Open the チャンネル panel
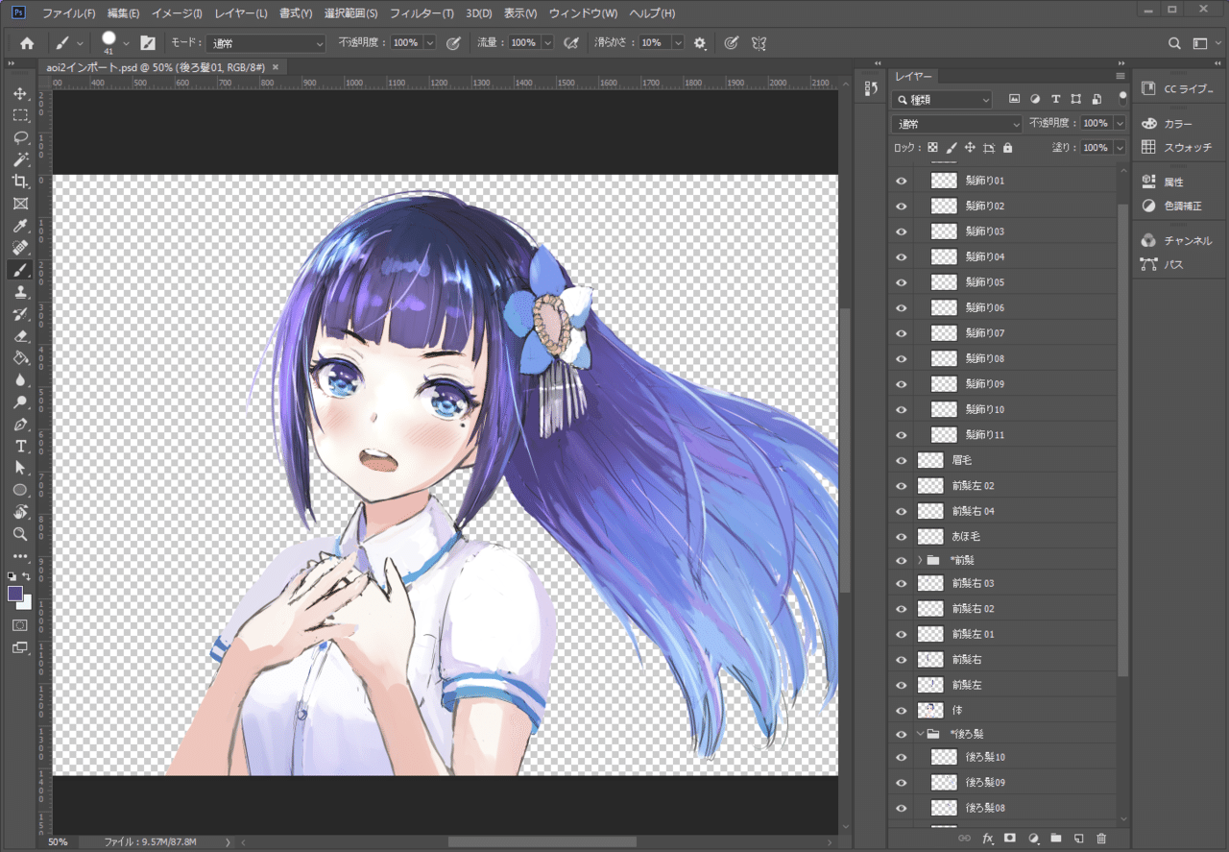The image size is (1229, 852). (x=1177, y=240)
